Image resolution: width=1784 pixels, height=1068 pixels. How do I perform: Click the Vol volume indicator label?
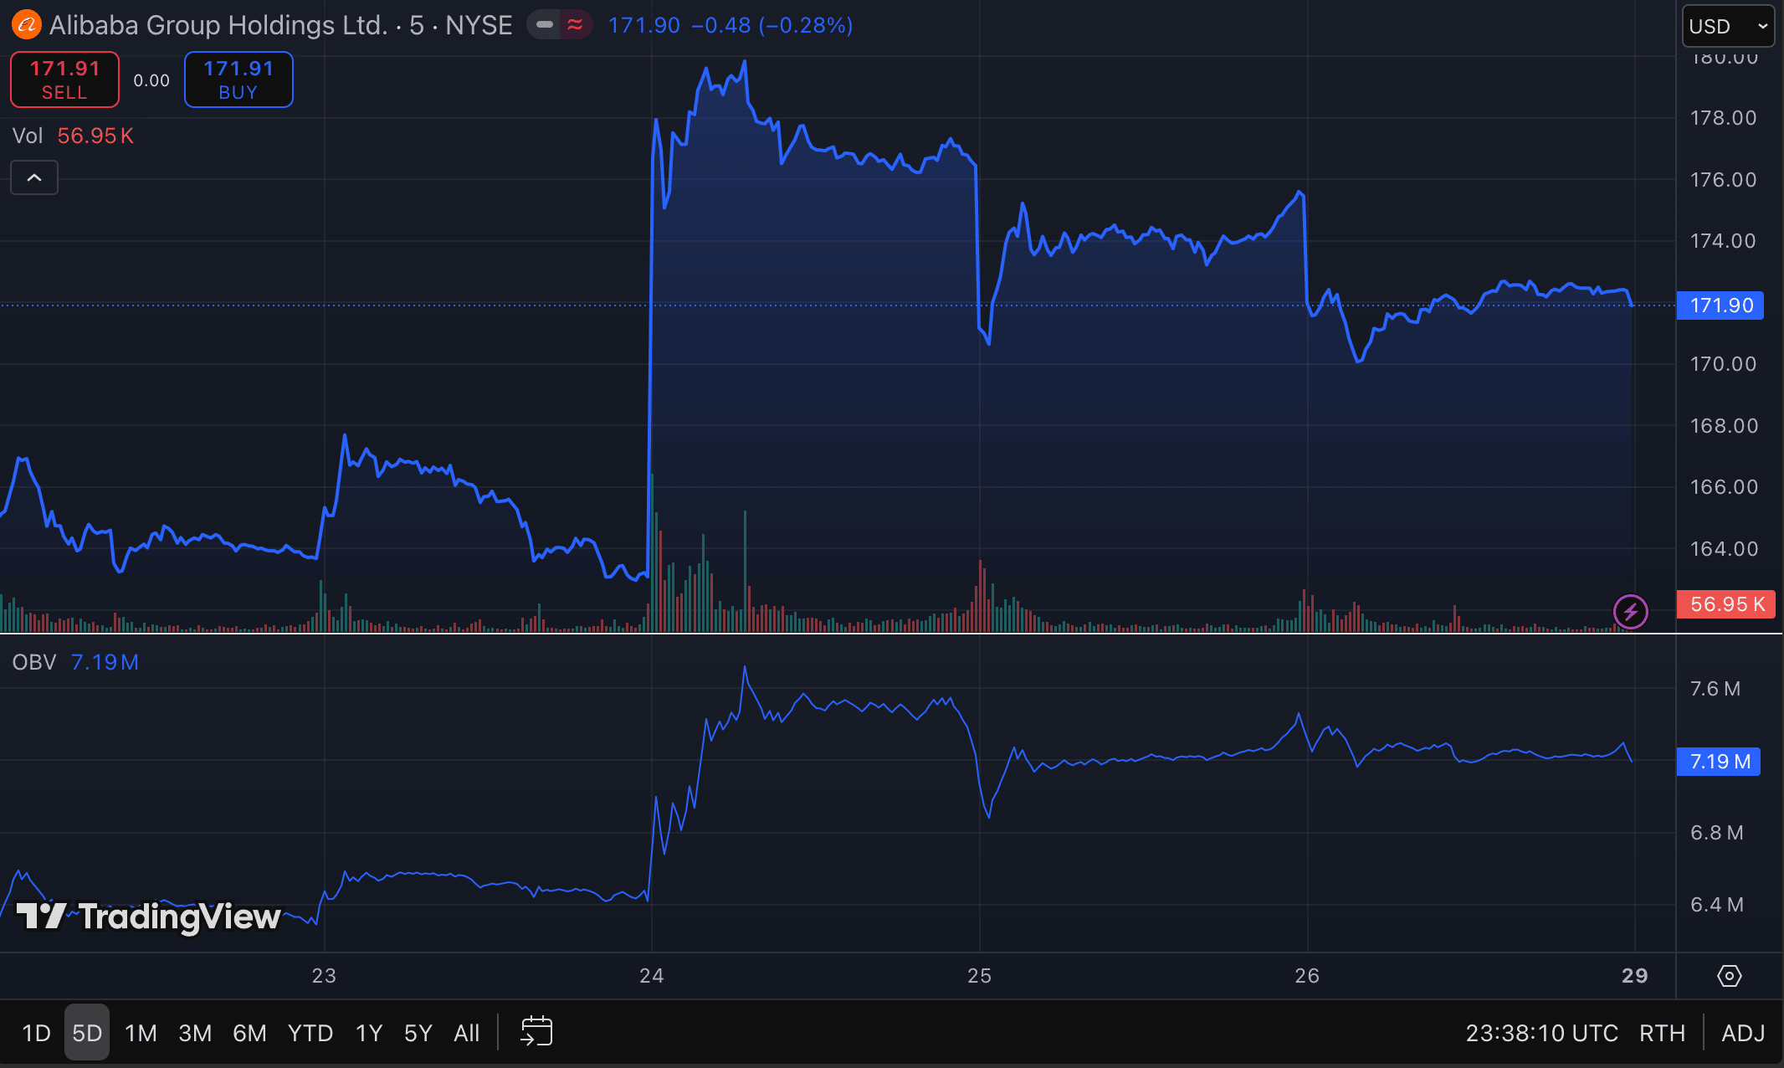(x=28, y=136)
